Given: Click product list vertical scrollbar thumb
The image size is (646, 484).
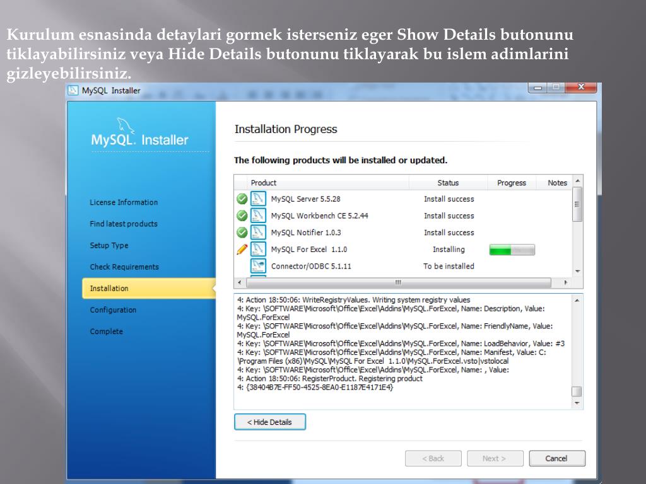Looking at the screenshot, I should click(x=578, y=204).
